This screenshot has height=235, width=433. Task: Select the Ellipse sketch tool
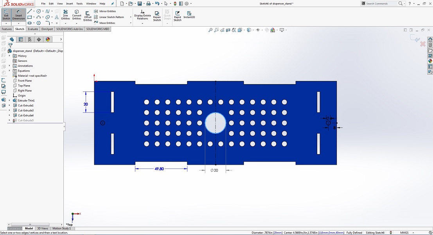[x=47, y=17]
